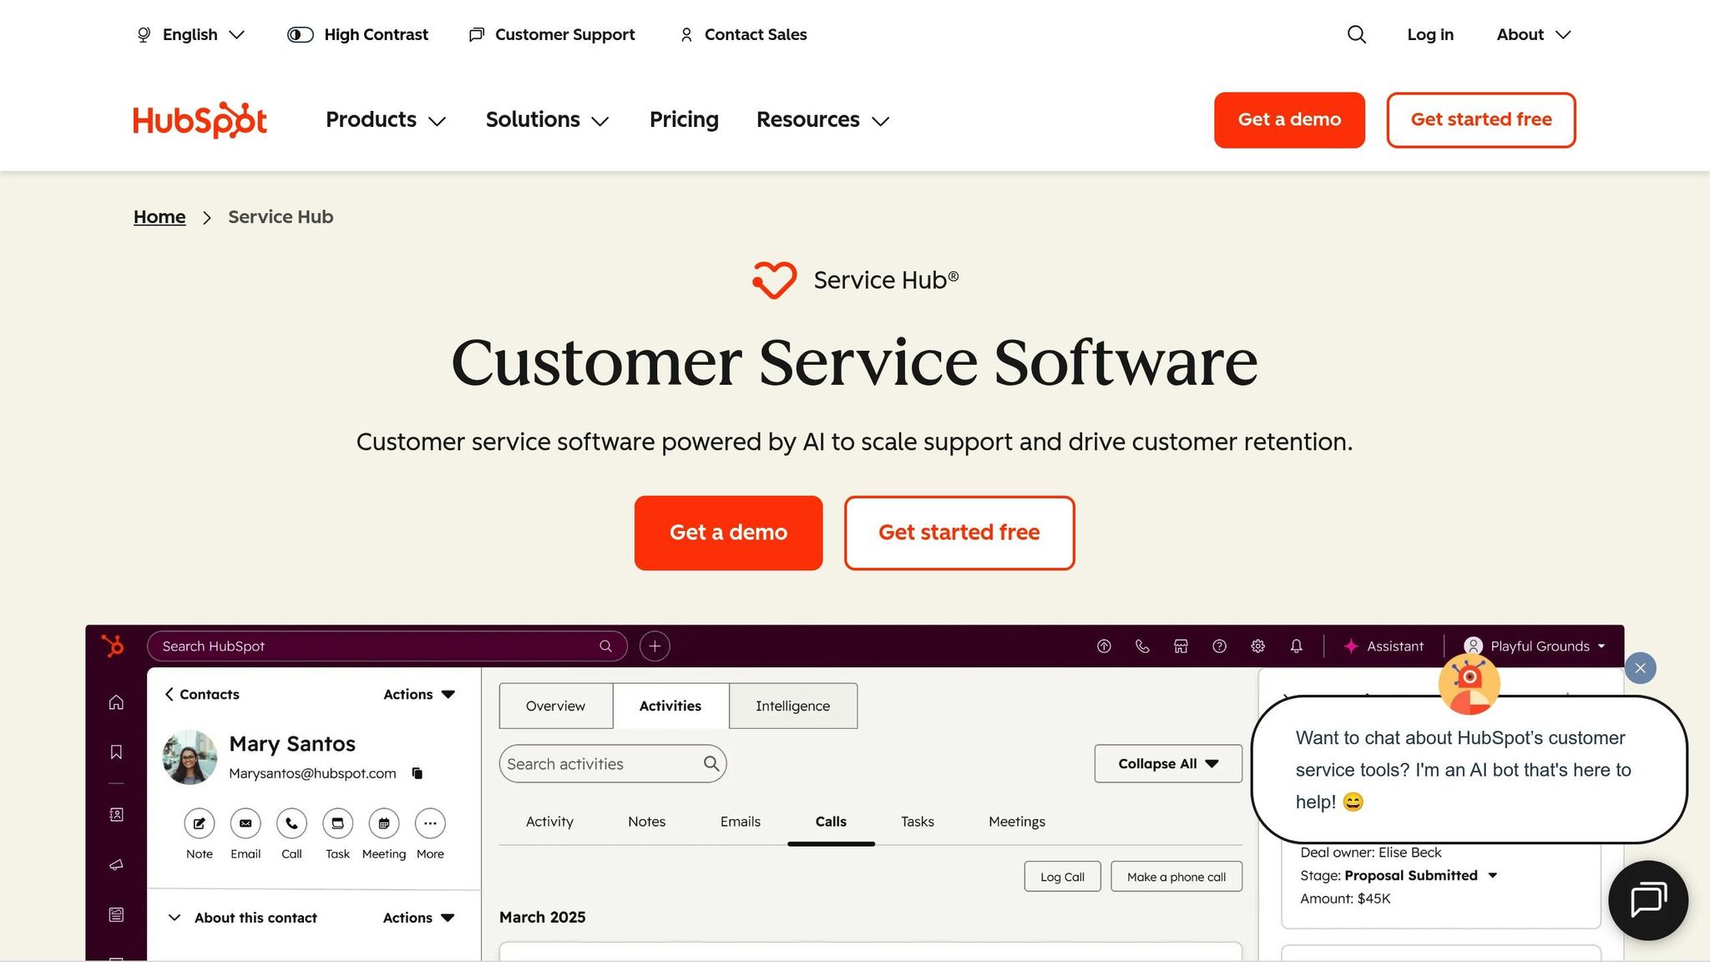Open the Customer Support link
The height and width of the screenshot is (962, 1710).
[552, 34]
